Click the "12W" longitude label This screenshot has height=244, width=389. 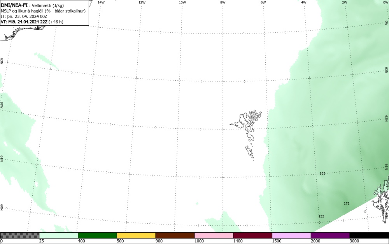(142, 2)
